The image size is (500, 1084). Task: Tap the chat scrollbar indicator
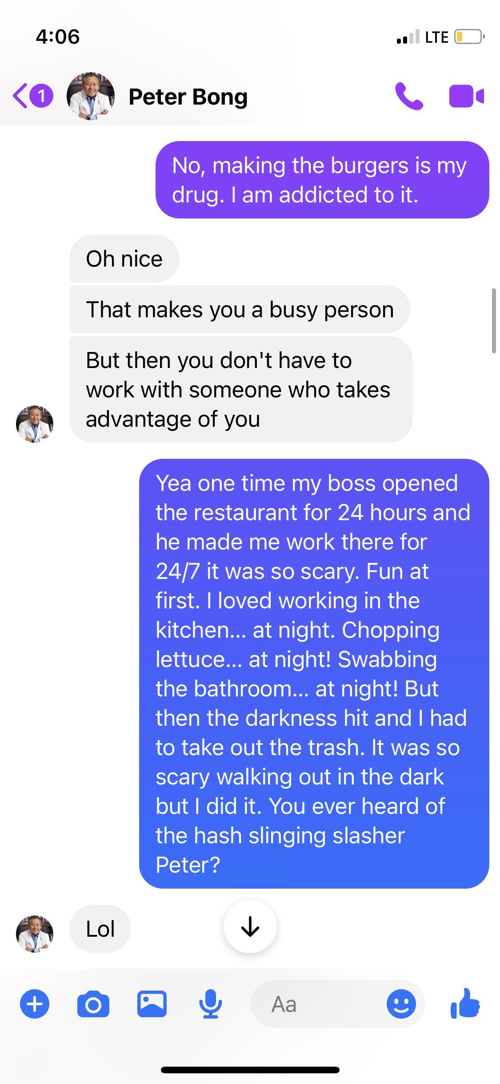point(493,321)
